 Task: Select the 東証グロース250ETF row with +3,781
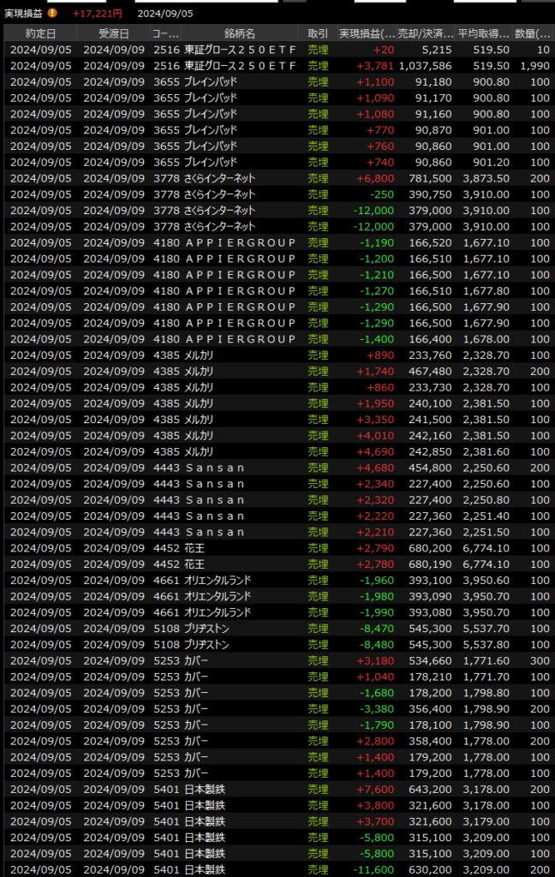(240, 66)
